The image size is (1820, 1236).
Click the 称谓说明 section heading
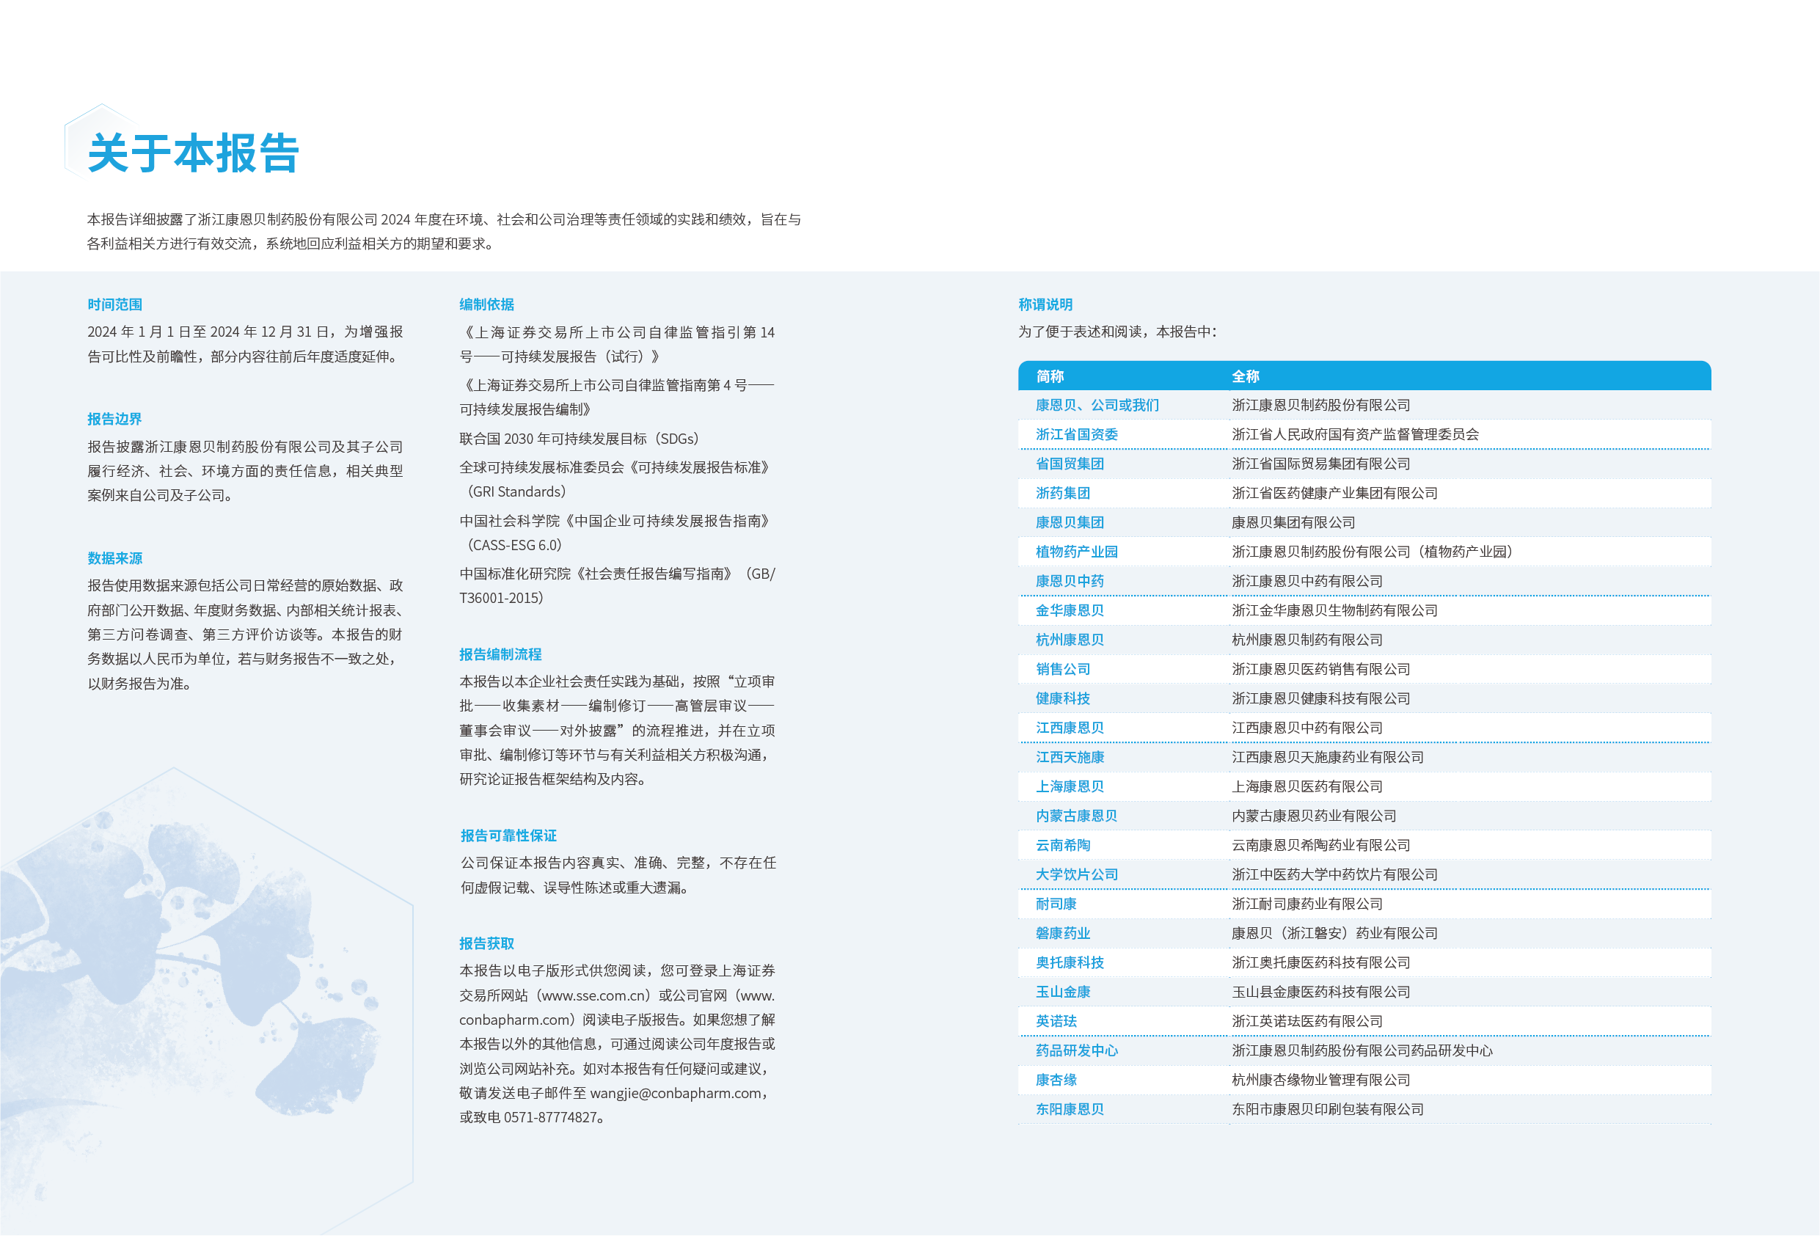click(x=1045, y=304)
